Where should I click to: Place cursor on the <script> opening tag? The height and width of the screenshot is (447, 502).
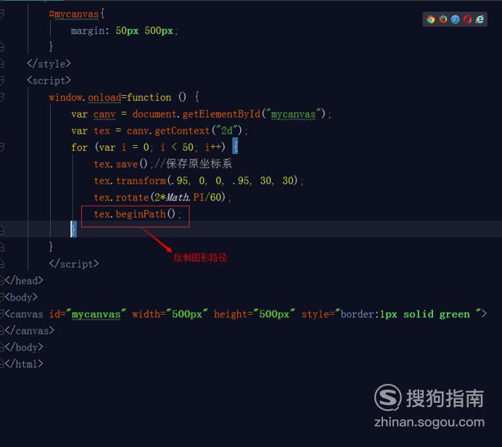click(x=49, y=81)
